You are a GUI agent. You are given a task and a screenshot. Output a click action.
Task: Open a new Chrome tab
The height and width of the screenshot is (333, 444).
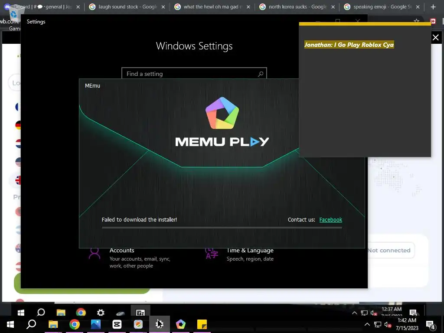coord(433,7)
